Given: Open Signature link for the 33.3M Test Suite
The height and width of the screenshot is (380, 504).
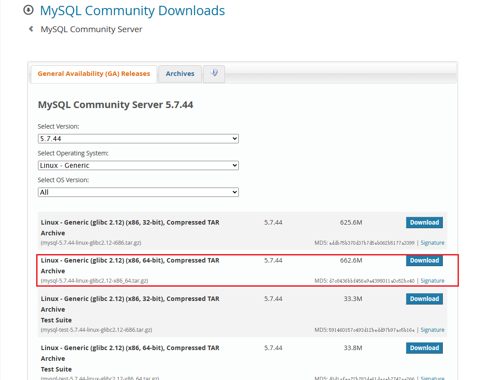Looking at the screenshot, I should coord(432,330).
